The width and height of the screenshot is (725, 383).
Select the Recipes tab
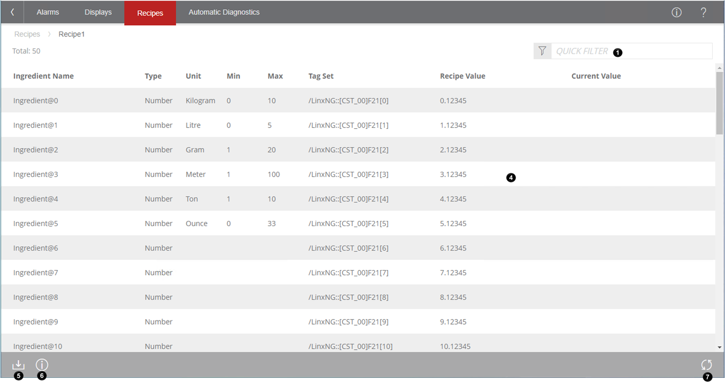point(150,13)
